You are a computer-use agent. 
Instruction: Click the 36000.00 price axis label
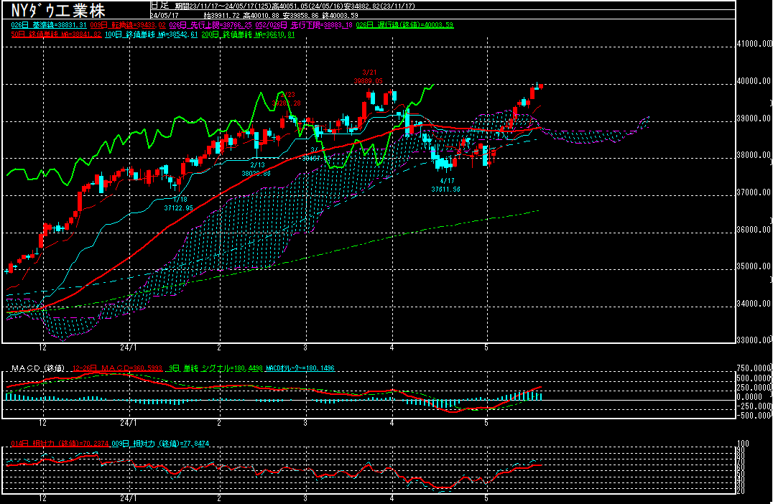(754, 230)
